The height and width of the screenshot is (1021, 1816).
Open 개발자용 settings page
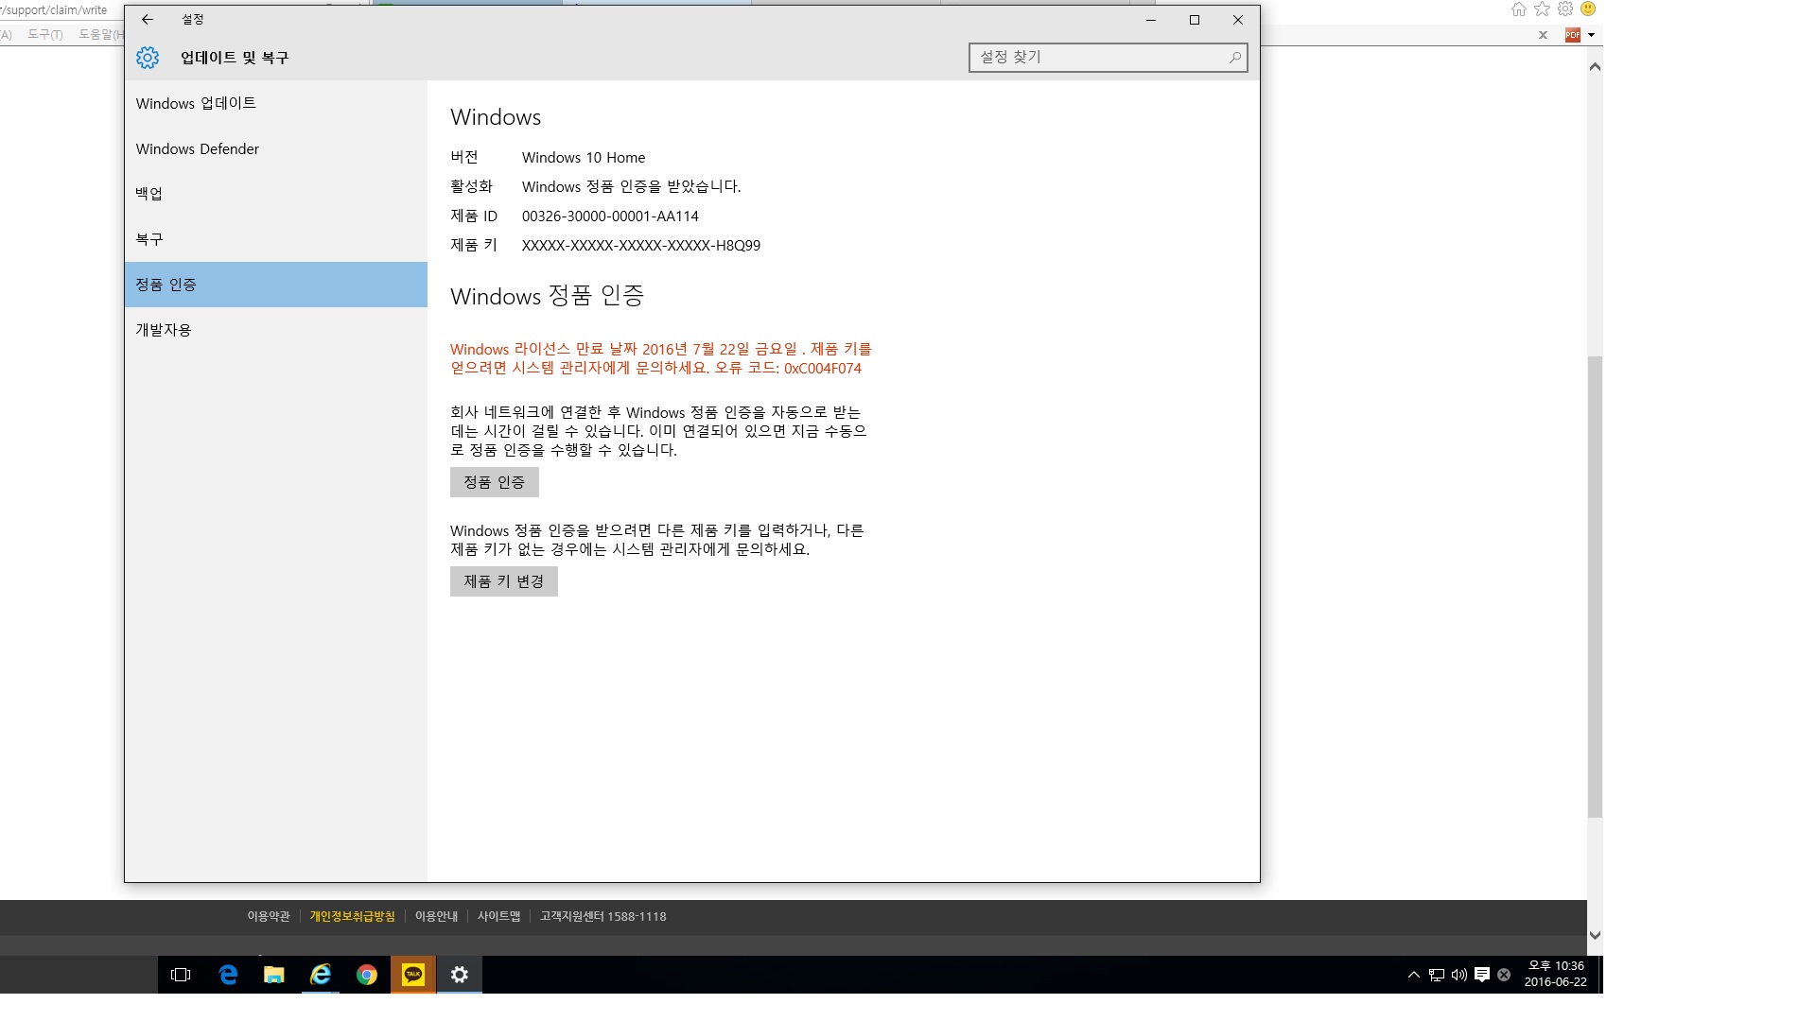pos(275,330)
